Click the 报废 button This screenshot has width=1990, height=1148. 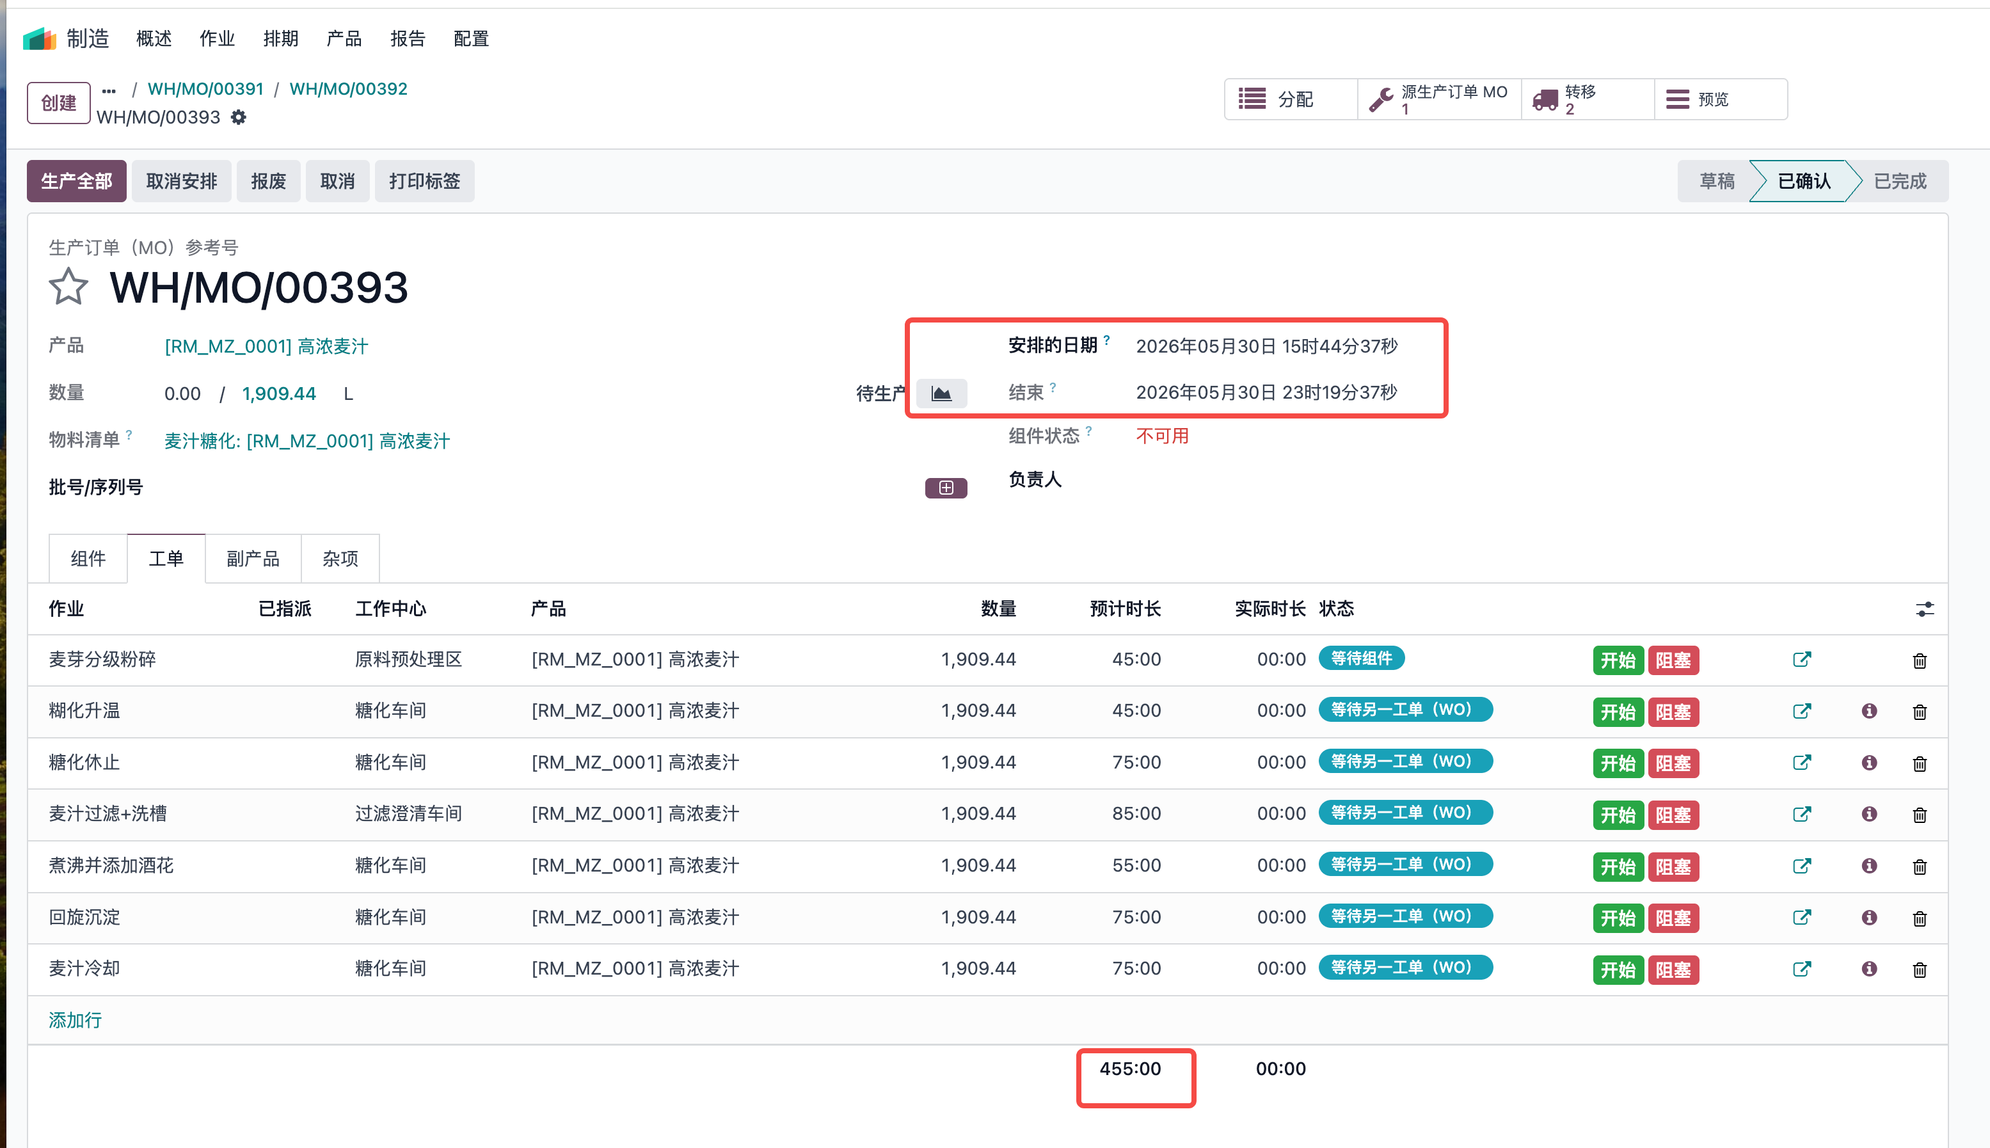click(268, 181)
